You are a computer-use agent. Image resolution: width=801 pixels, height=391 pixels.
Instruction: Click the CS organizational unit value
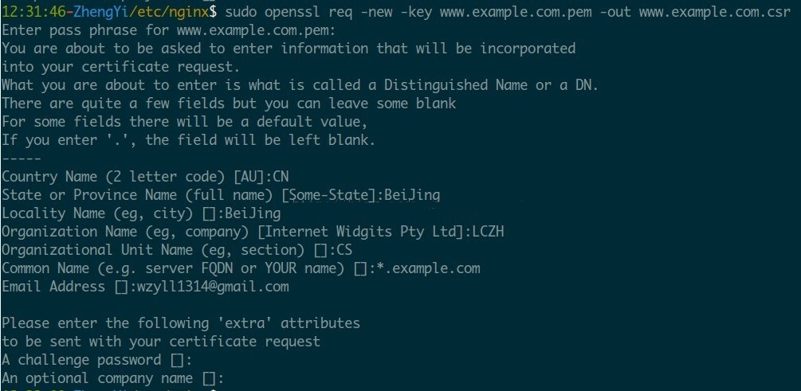coord(344,250)
